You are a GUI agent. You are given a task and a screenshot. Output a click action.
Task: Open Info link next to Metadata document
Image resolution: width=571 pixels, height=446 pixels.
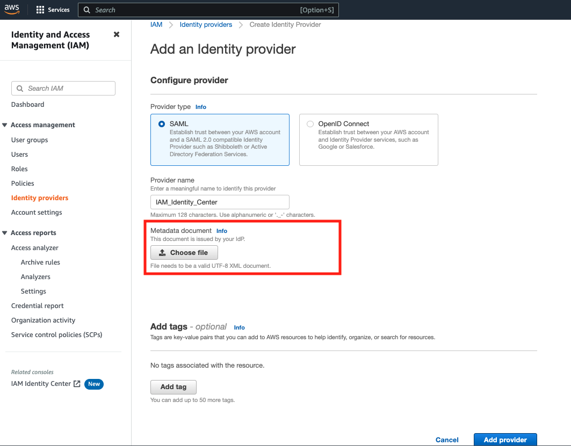[x=222, y=231]
